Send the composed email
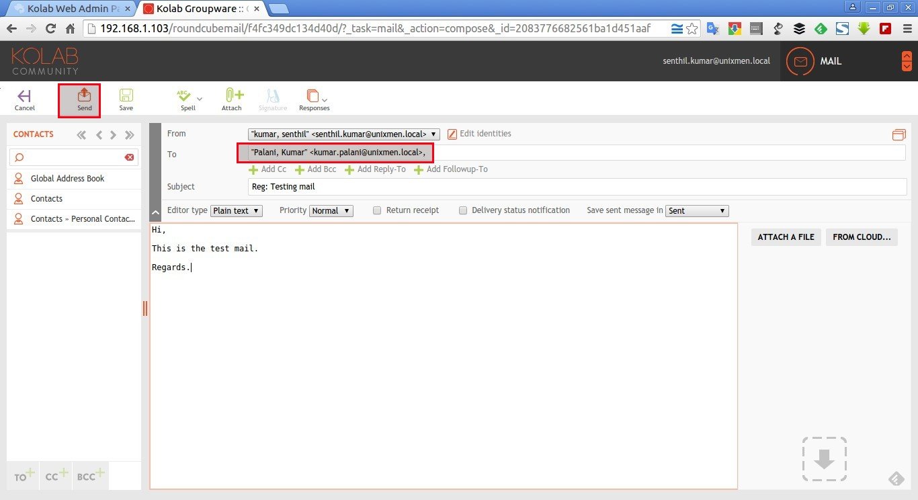Screen dimensions: 918x500 [x=84, y=99]
